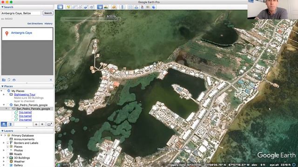Select the Record a Tour tool
Screen dimensions: 298x167
pos(92,7)
